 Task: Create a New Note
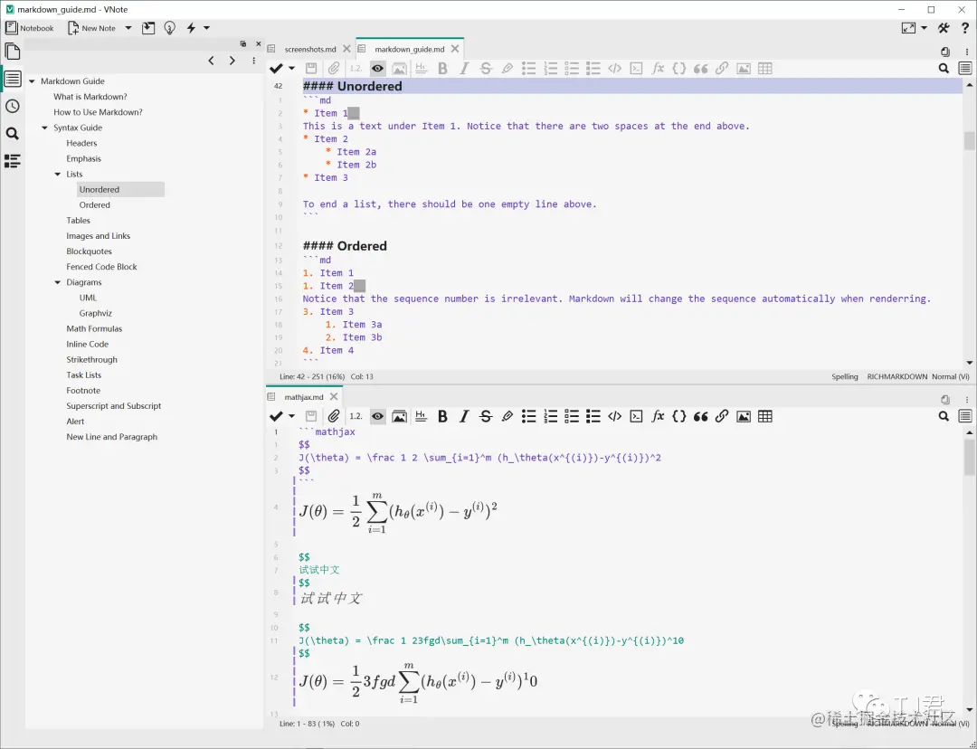pyautogui.click(x=91, y=28)
